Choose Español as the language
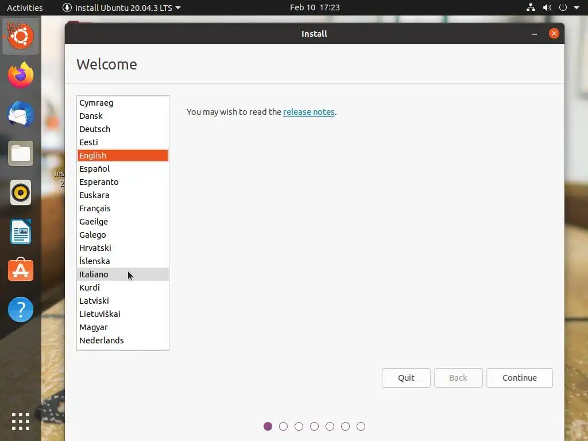588x441 pixels. (x=123, y=169)
